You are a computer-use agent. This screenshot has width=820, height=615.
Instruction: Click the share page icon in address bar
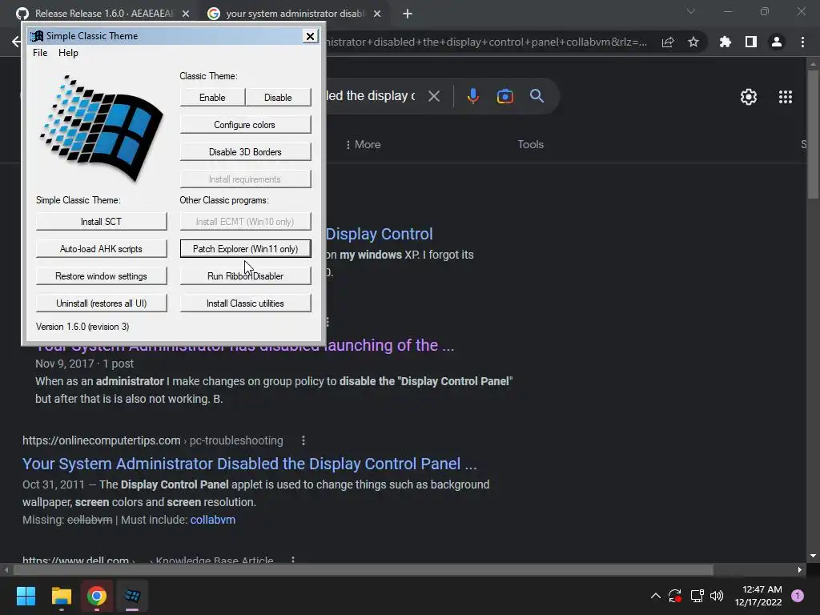(668, 42)
